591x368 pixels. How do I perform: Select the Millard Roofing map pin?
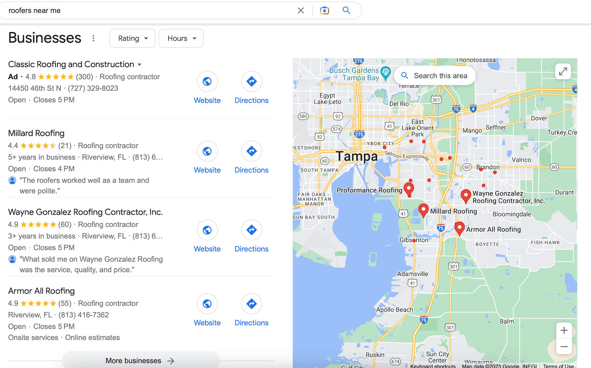point(424,210)
